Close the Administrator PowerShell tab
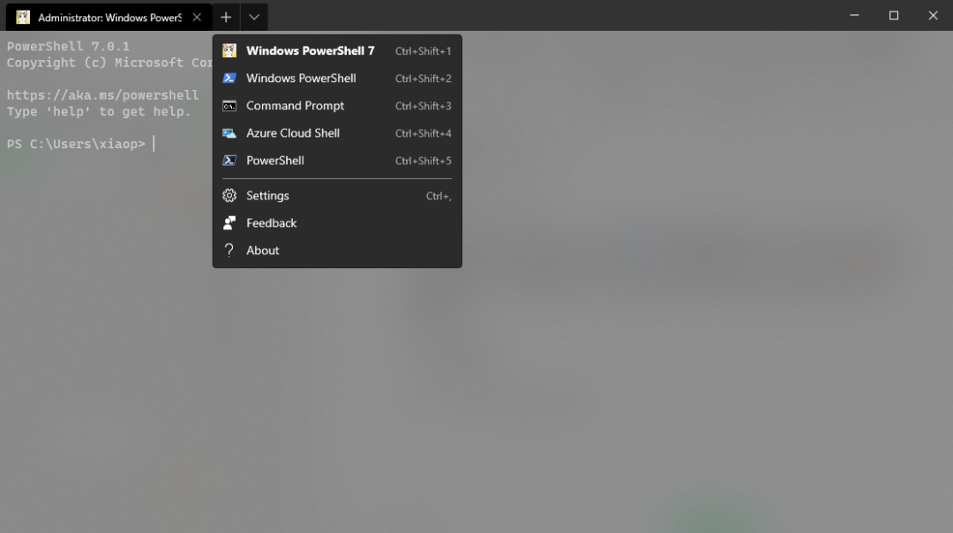The width and height of the screenshot is (953, 533). click(197, 17)
